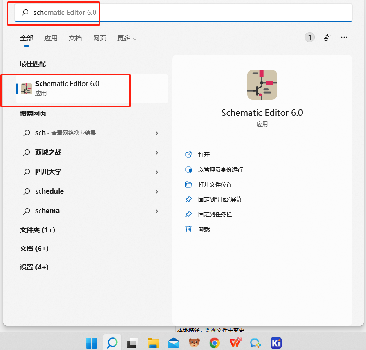Screen dimensions: 366x350
Task: Launch Google Chrome from the taskbar
Action: point(215,343)
